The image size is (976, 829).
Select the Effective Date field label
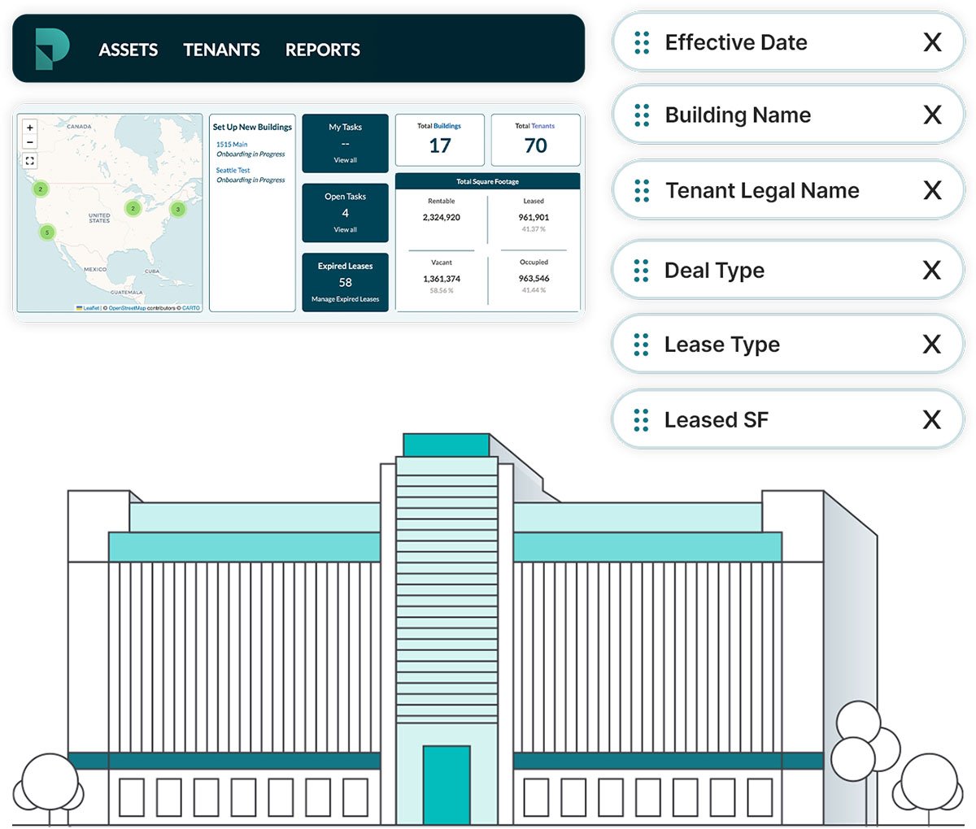click(736, 42)
